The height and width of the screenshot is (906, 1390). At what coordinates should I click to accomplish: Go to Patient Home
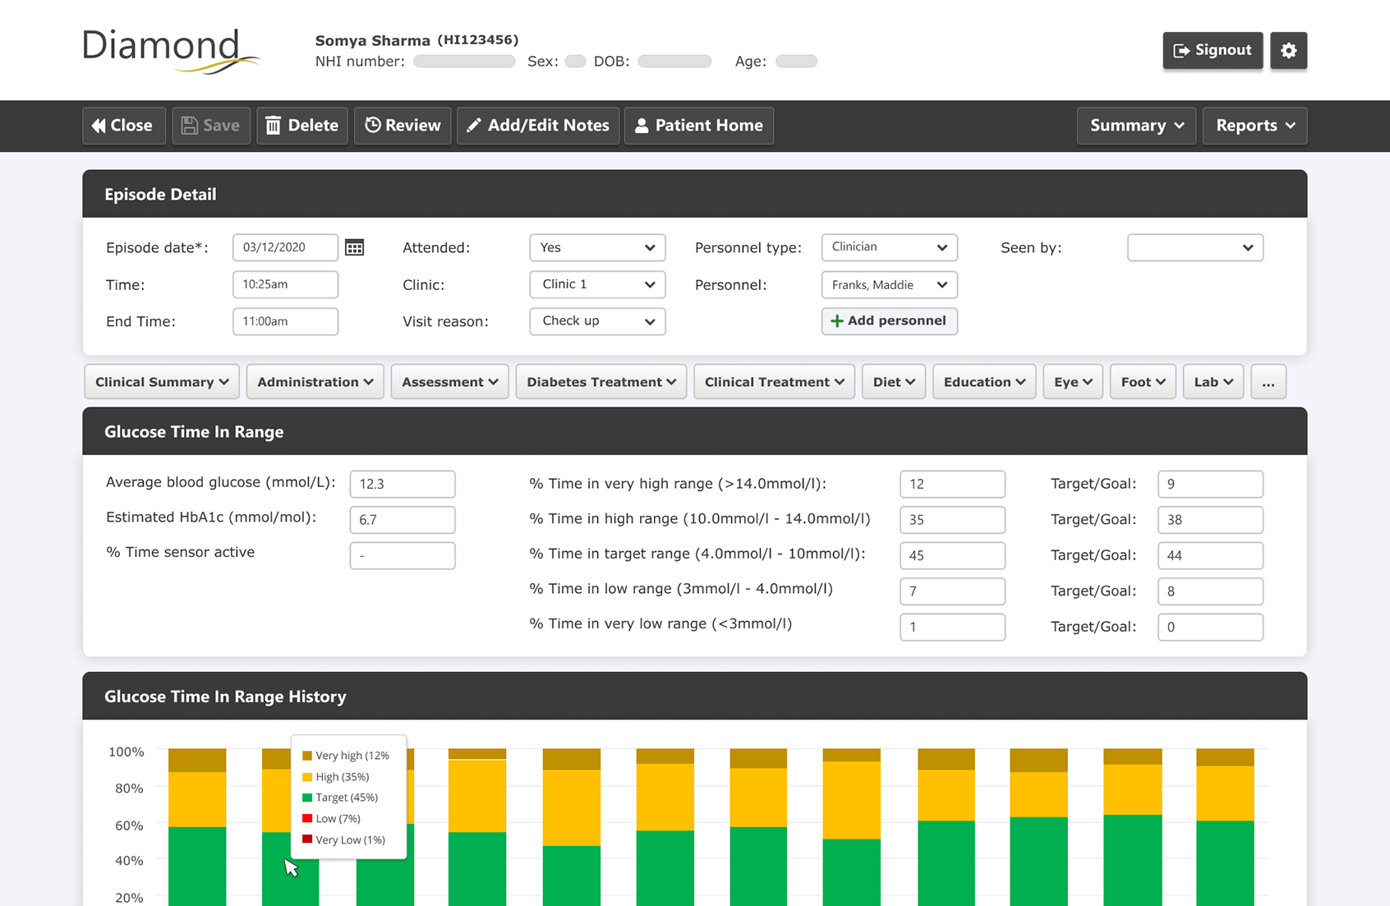(699, 126)
